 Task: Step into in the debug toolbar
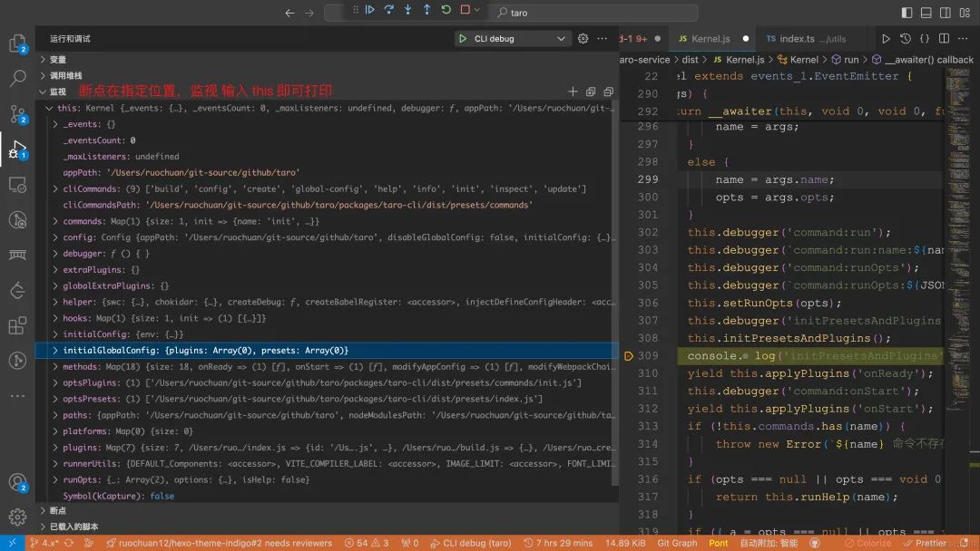coord(408,10)
